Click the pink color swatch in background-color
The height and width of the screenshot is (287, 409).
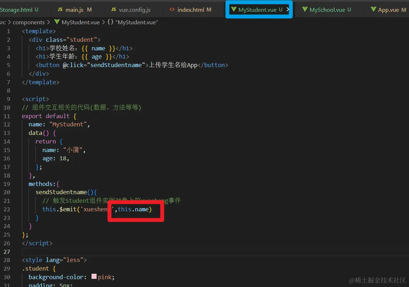click(94, 277)
